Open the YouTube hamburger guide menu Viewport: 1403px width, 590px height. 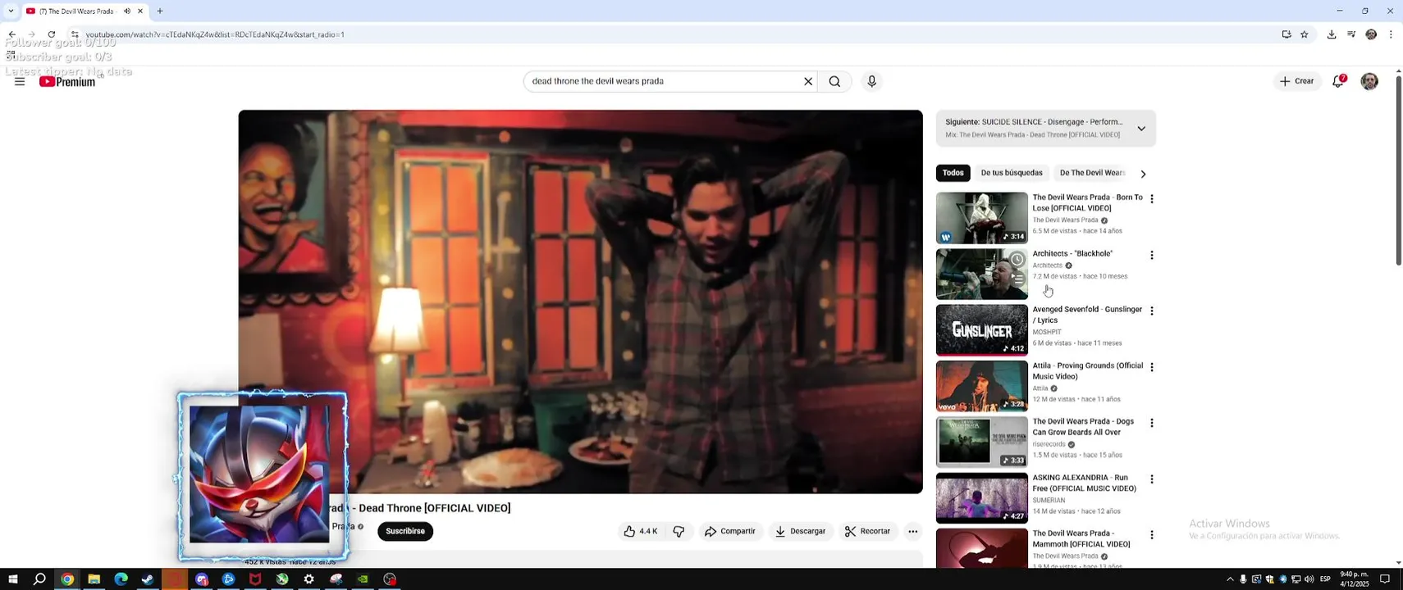[x=20, y=81]
